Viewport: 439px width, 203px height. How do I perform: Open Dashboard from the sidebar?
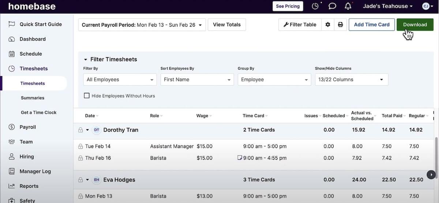pos(33,39)
